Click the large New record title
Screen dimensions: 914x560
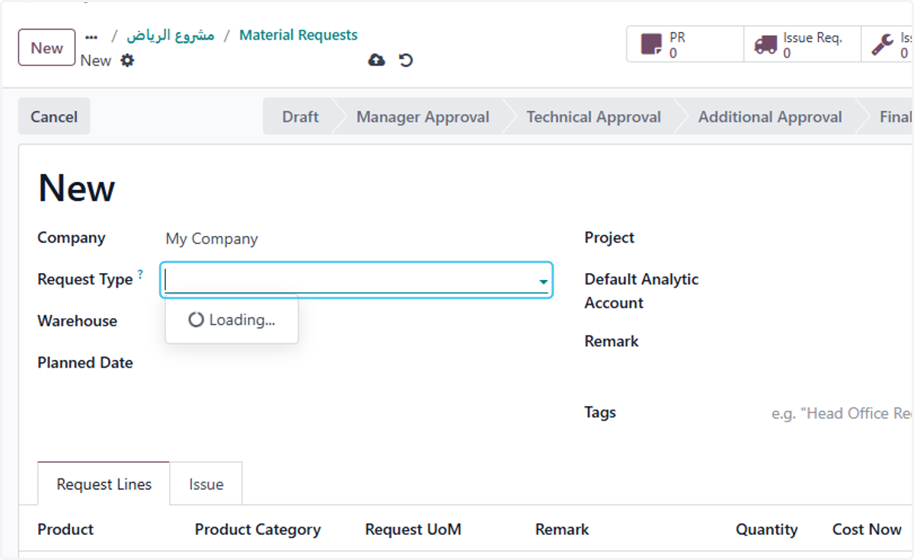[76, 188]
